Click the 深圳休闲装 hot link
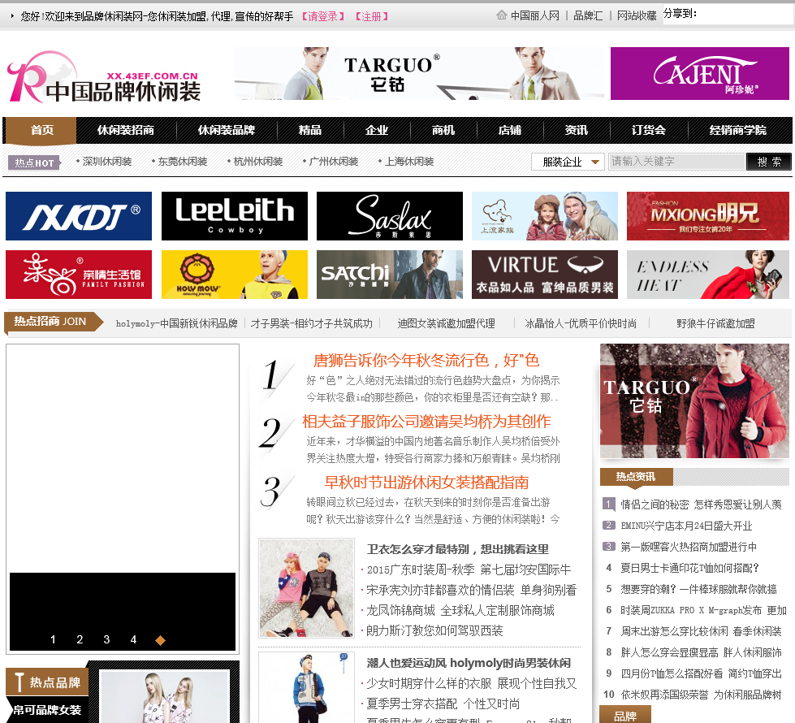This screenshot has width=795, height=723. (x=107, y=162)
